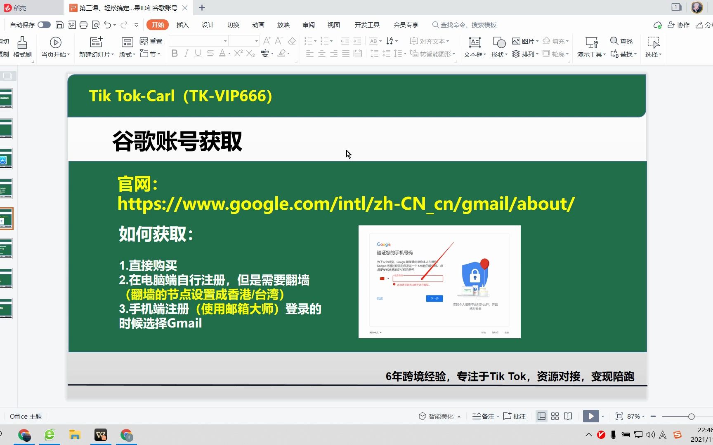Toggle strikethrough formatting
Screen dimensions: 713x445
(x=210, y=53)
